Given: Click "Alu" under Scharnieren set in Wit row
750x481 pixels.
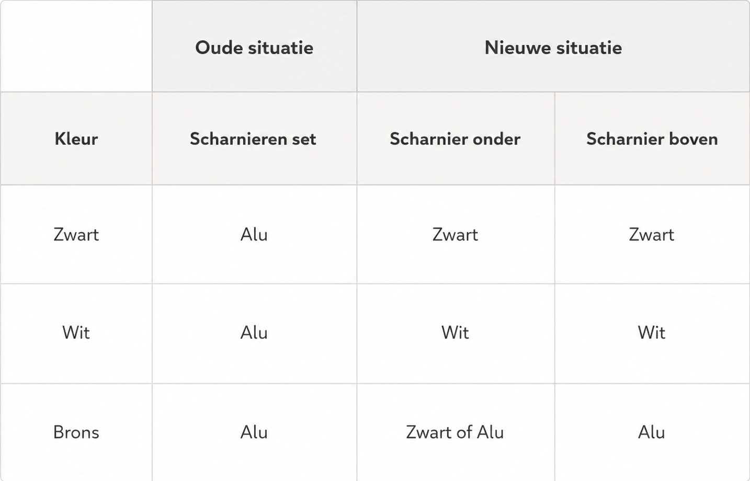Looking at the screenshot, I should click(254, 333).
